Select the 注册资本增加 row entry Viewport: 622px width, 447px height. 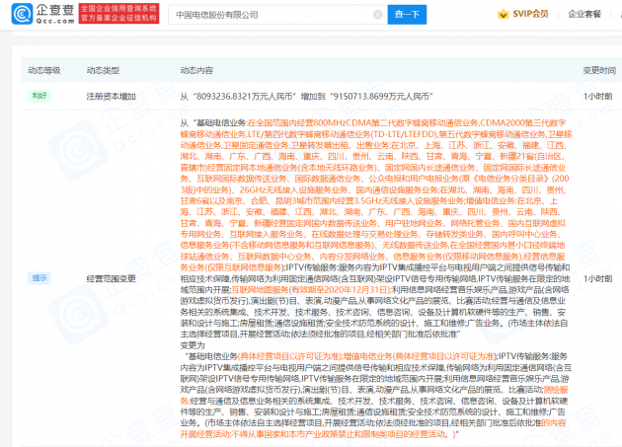[111, 96]
